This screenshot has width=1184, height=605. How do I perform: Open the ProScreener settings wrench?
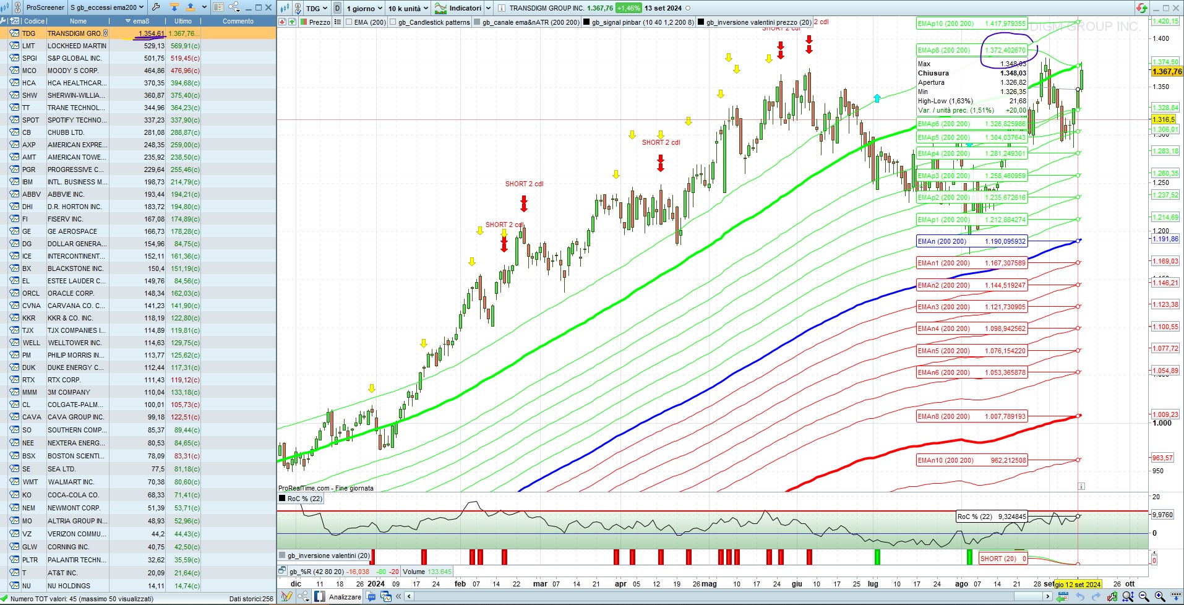coord(156,7)
